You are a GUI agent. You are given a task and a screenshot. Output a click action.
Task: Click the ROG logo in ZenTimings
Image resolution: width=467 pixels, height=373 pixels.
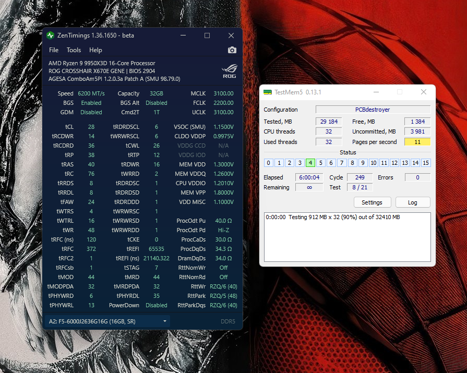pyautogui.click(x=229, y=70)
